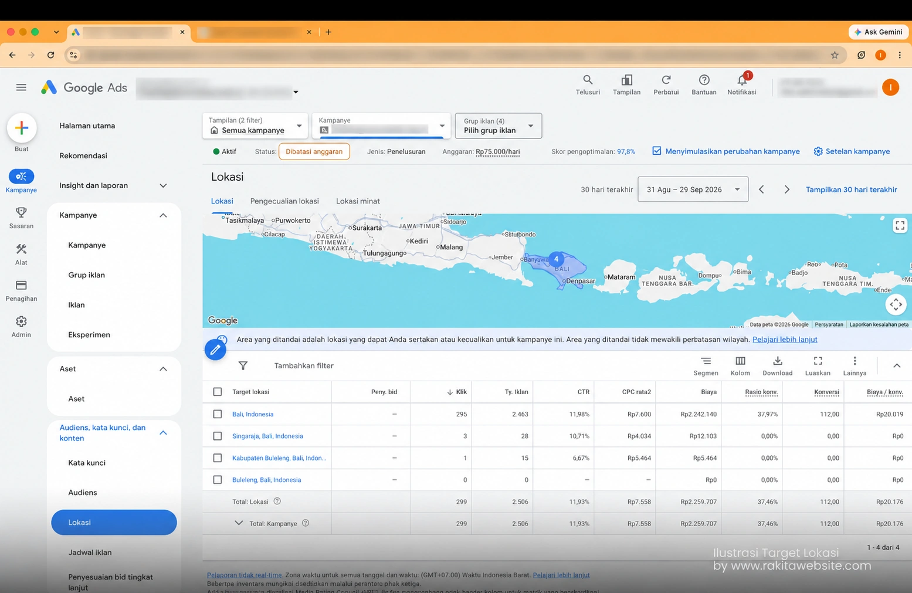Image resolution: width=912 pixels, height=593 pixels.
Task: Open the Segmen icon in table toolbar
Action: pyautogui.click(x=706, y=361)
